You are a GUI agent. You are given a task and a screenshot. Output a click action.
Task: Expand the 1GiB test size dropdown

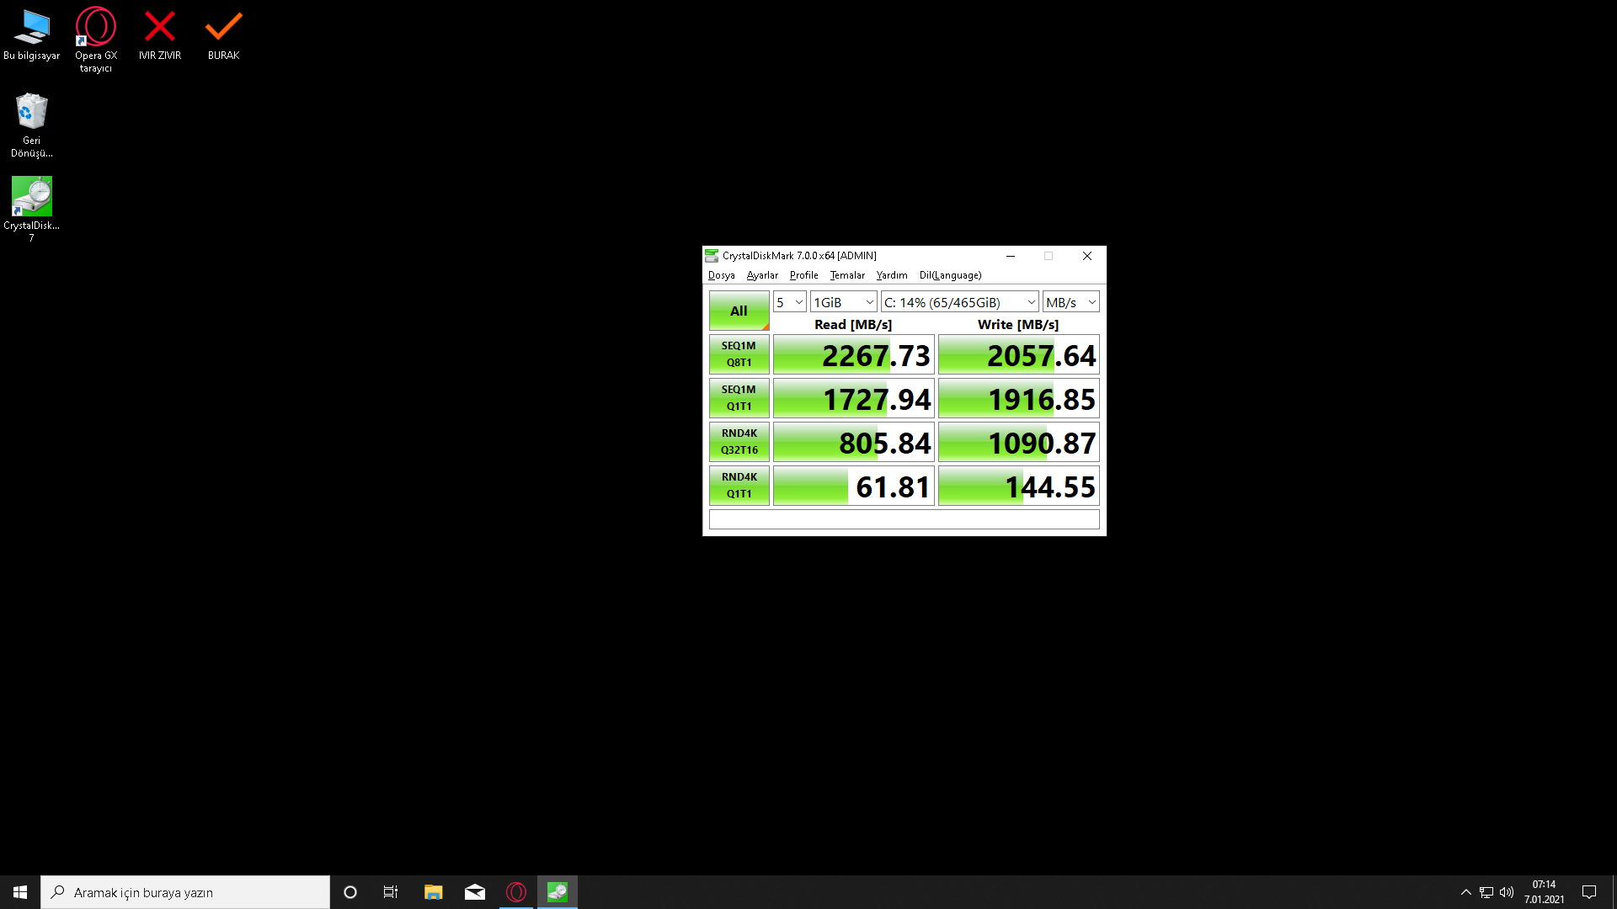click(x=843, y=302)
